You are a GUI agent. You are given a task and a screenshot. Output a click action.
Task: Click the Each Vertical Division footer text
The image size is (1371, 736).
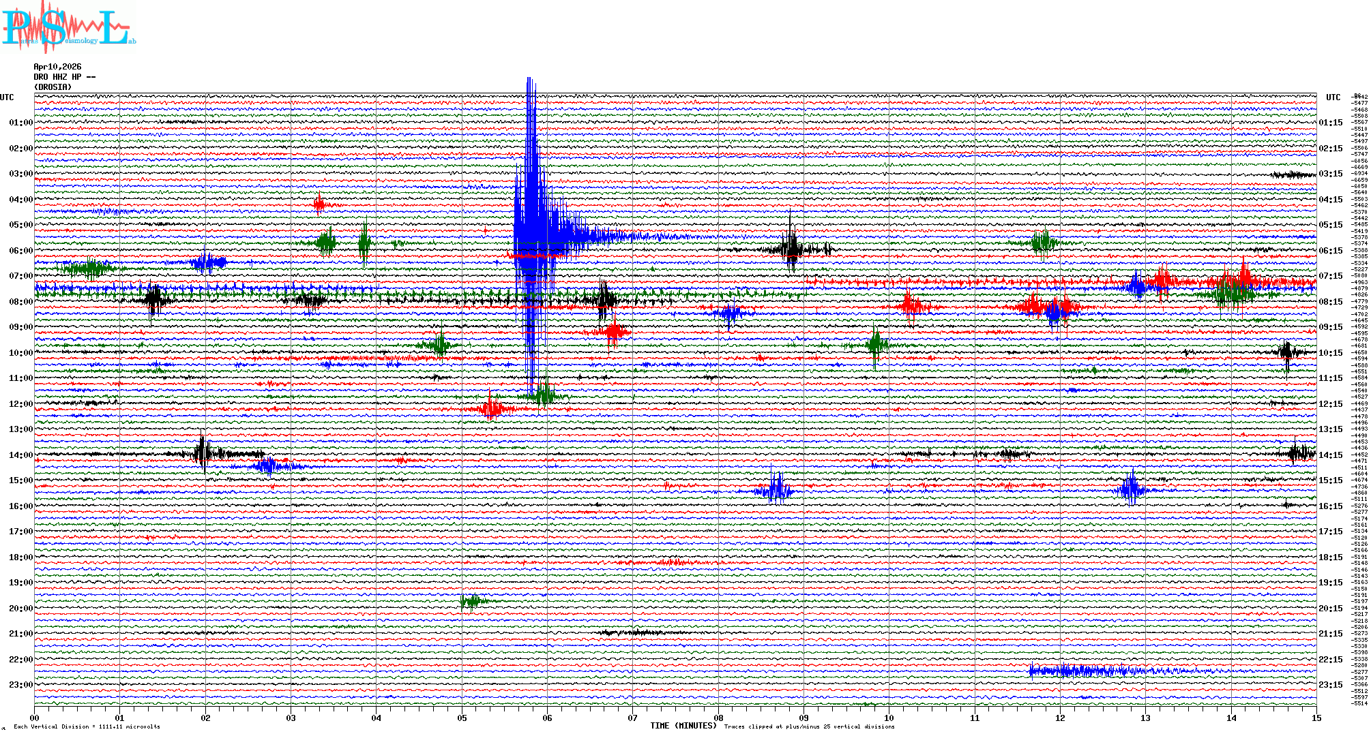87,726
